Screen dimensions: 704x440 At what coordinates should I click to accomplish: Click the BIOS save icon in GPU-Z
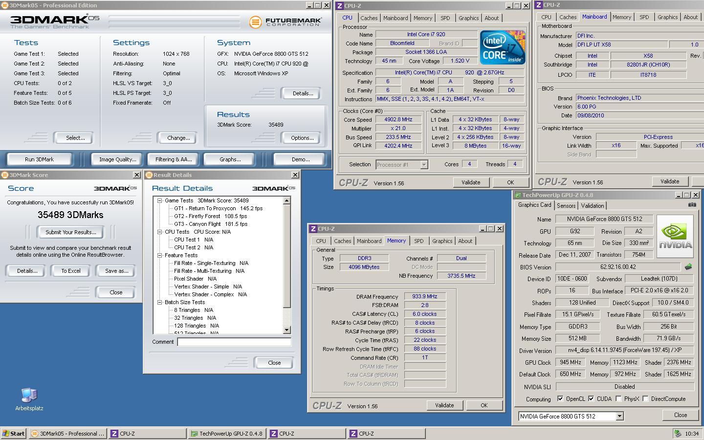688,267
